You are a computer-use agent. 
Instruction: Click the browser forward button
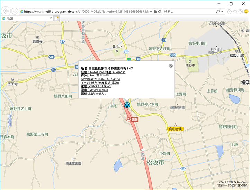pos(15,11)
